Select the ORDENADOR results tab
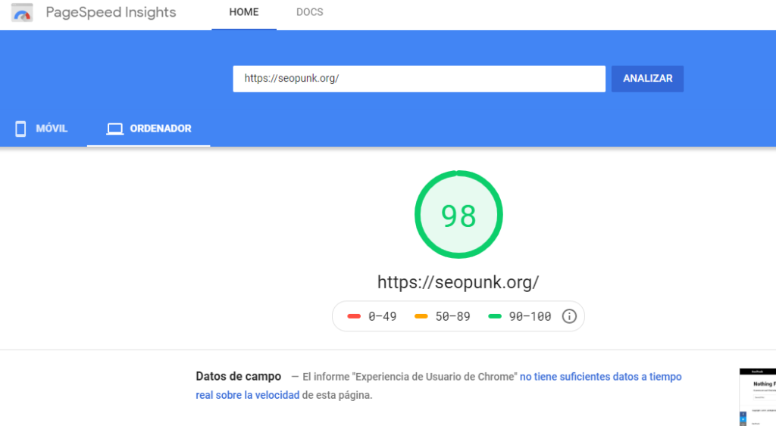This screenshot has width=776, height=426. click(149, 129)
